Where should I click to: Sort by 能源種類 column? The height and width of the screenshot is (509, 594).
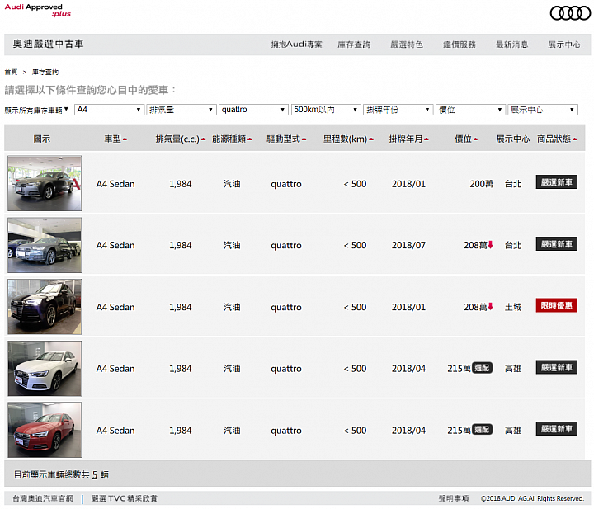click(x=232, y=139)
